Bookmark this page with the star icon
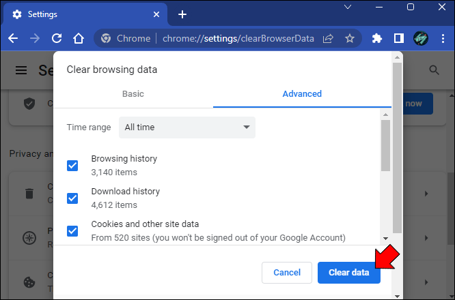 point(350,39)
